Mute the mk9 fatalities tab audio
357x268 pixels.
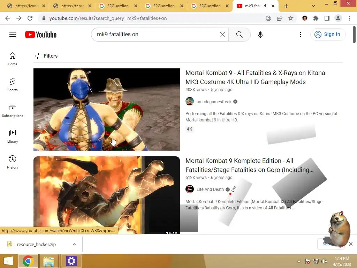(265, 6)
